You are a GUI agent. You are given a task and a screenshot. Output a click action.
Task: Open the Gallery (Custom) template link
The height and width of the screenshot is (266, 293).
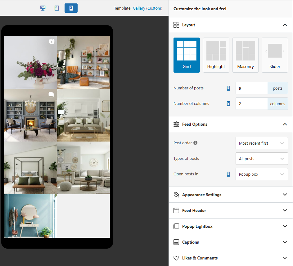click(147, 8)
